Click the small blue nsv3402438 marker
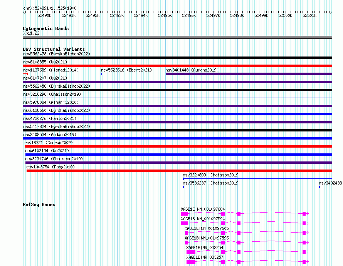Viewport: 343px width, 266px height. point(319,187)
